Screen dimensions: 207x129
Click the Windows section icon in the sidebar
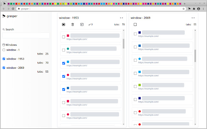[x=4, y=45]
